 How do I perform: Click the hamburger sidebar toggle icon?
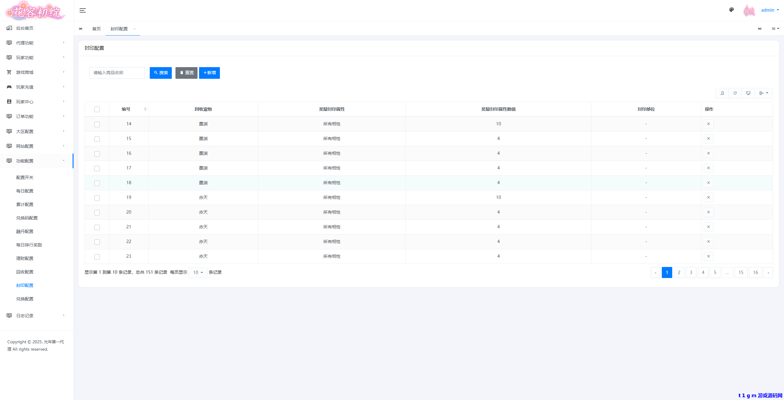(82, 10)
